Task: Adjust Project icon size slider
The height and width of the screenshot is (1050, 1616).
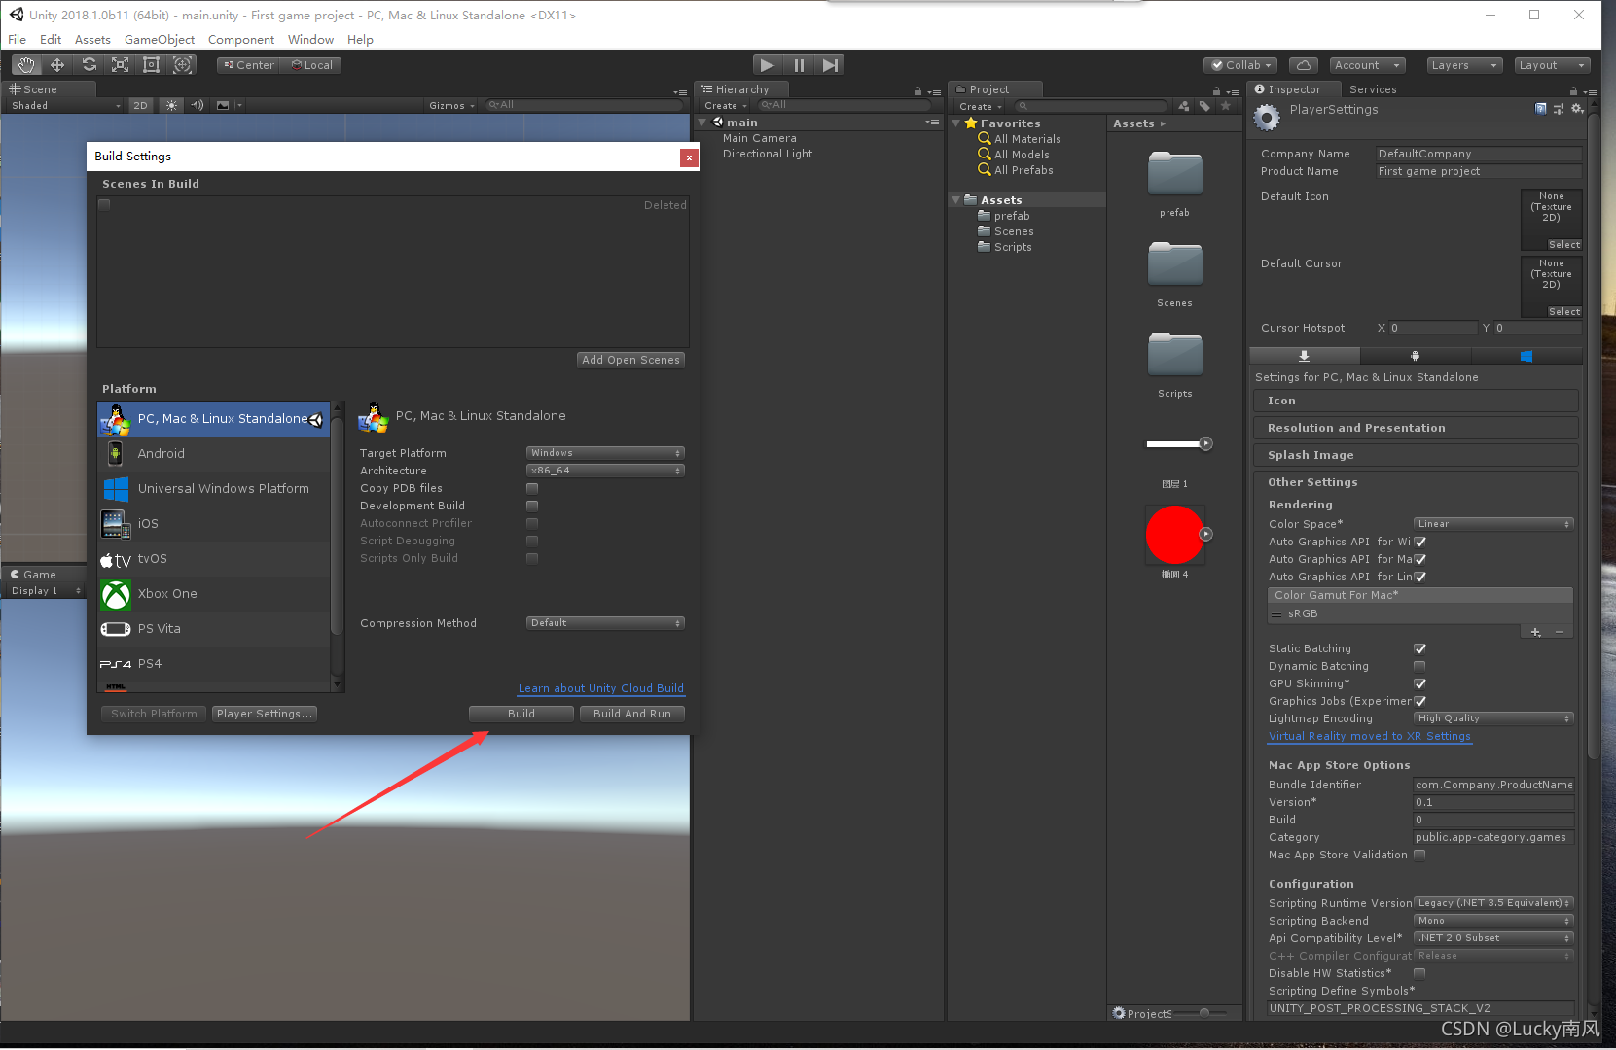Action: tap(1204, 1013)
